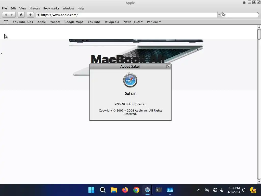Open the YouTube bookmark
The image size is (261, 196).
pyautogui.click(x=94, y=22)
